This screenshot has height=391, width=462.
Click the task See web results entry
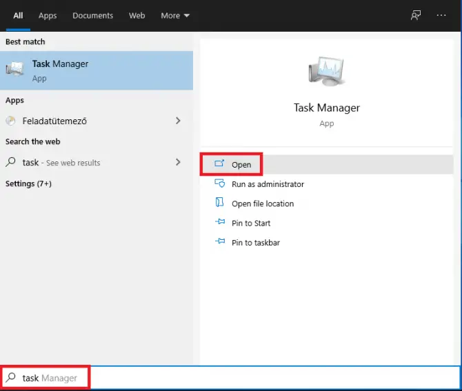(x=97, y=162)
